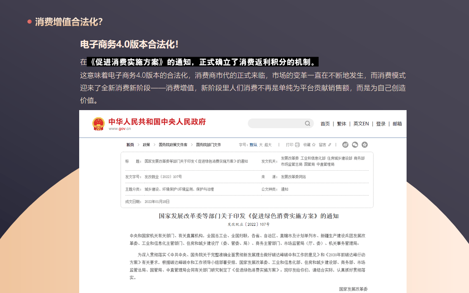Select 大 large font size

click(261, 145)
